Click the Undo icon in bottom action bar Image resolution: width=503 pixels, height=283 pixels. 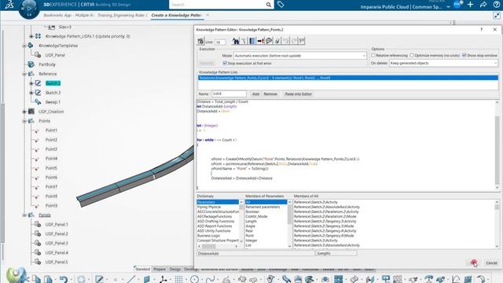(63, 279)
